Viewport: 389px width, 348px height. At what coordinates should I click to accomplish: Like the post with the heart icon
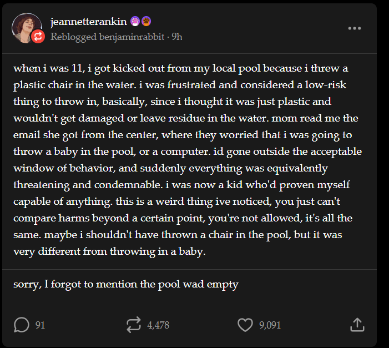(245, 325)
